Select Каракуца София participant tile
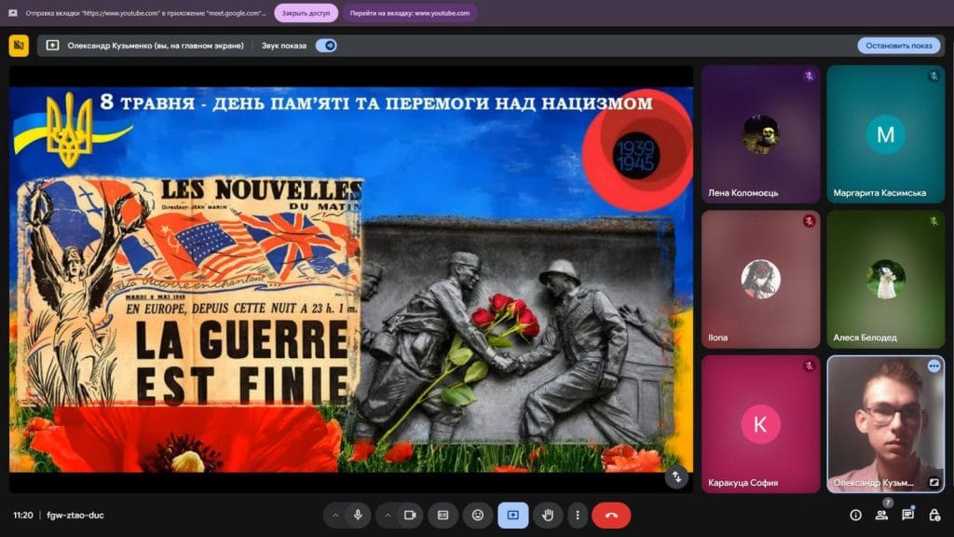This screenshot has width=954, height=537. click(x=760, y=424)
